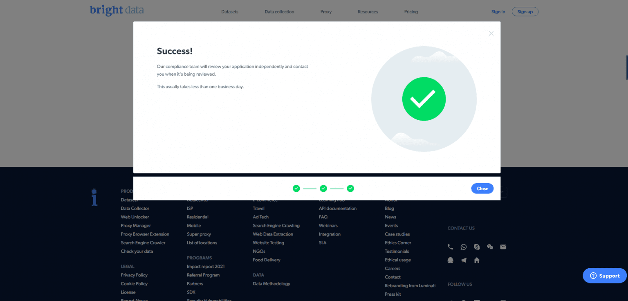Open the Privacy Policy link
The width and height of the screenshot is (628, 301).
[134, 275]
